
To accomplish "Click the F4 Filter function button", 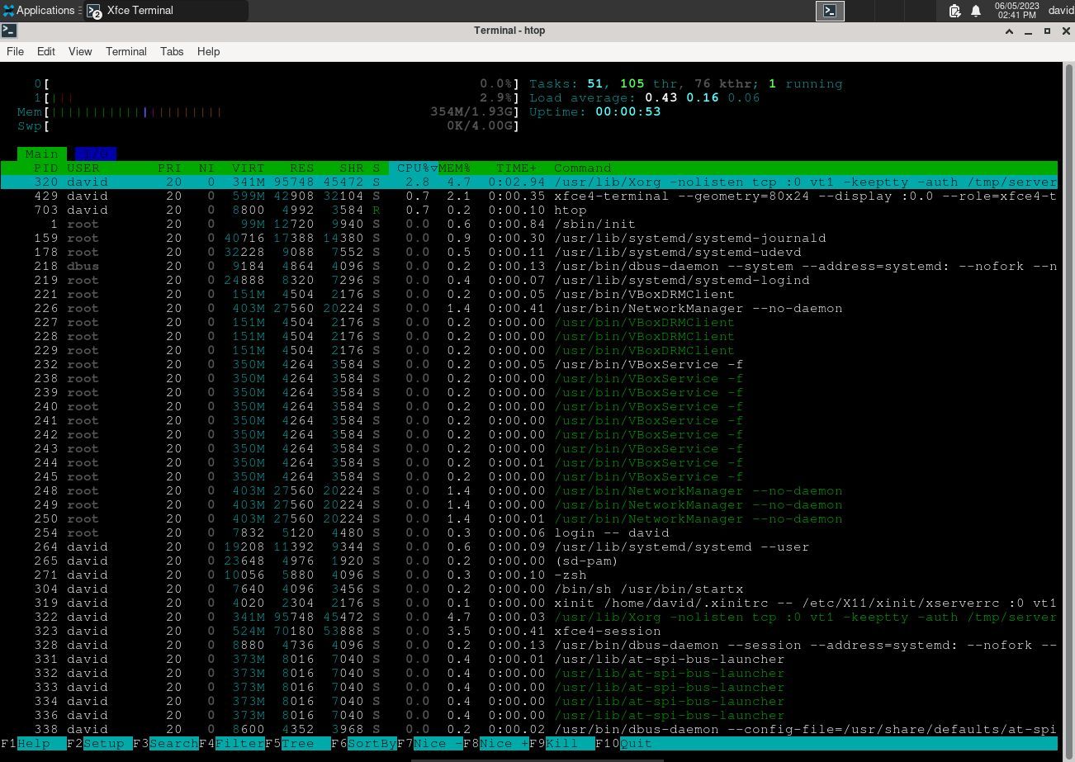I will pos(231,743).
